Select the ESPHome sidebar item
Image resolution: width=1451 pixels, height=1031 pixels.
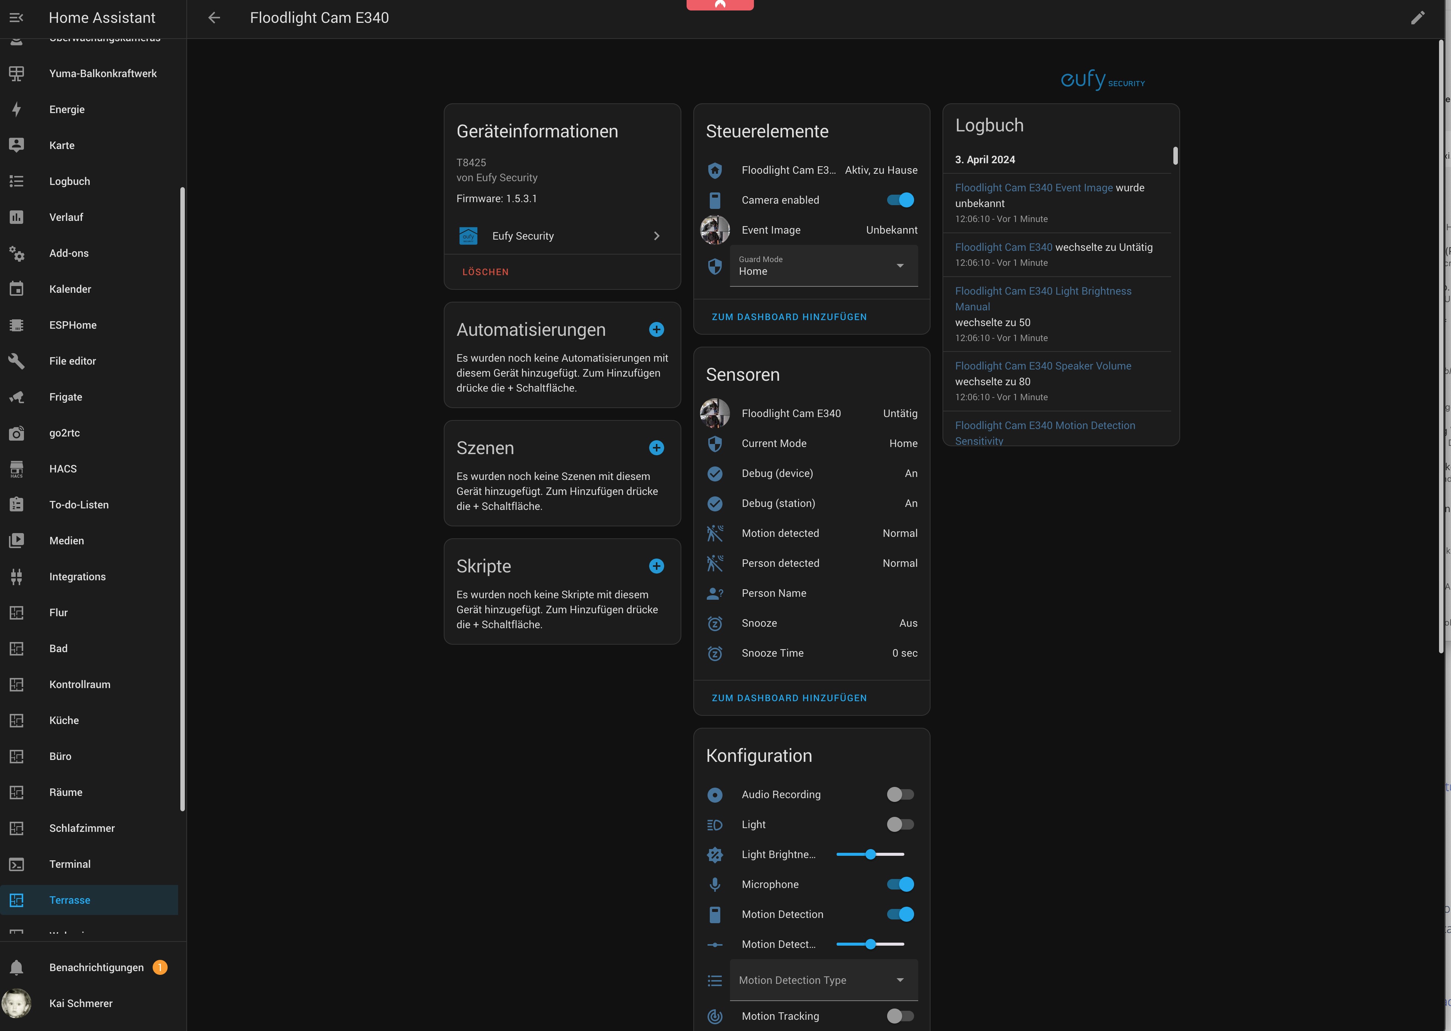coord(73,325)
